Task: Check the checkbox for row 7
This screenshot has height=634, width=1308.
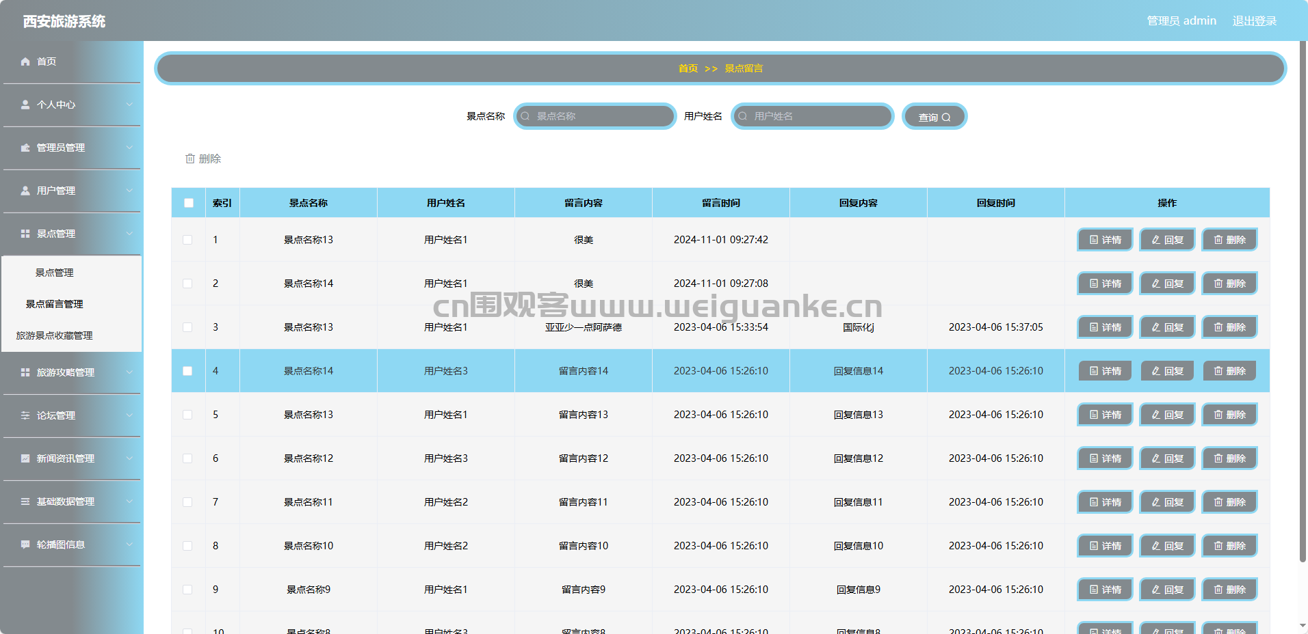Action: point(187,502)
